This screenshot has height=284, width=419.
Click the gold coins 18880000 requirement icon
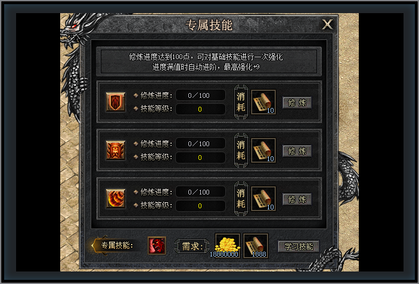point(228,246)
